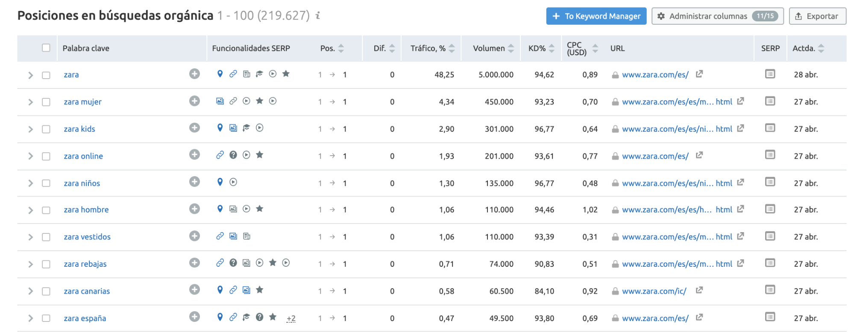Screen dimensions: 854x333
Task: Check the box for 'zara niños'
Action: 46,183
